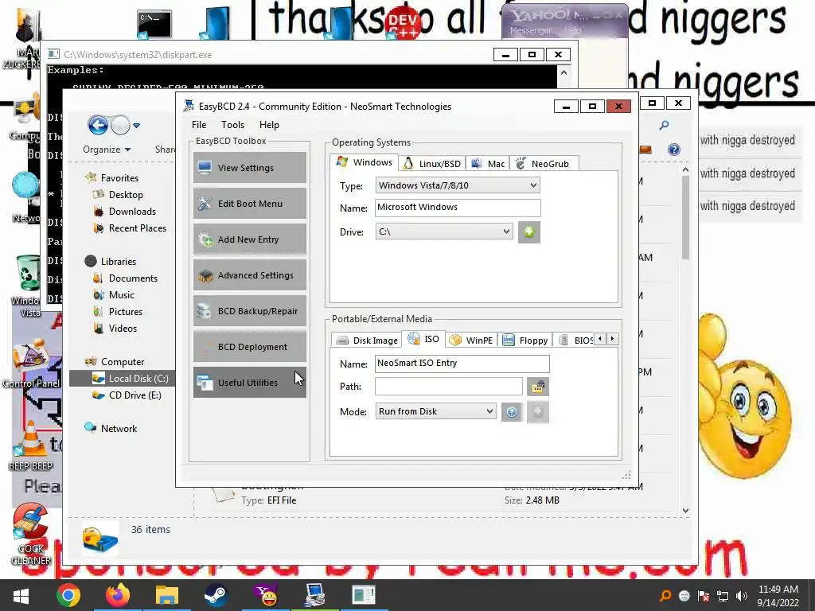Switch to the WinPE tab
Viewport: 815px width, 611px height.
tap(471, 341)
